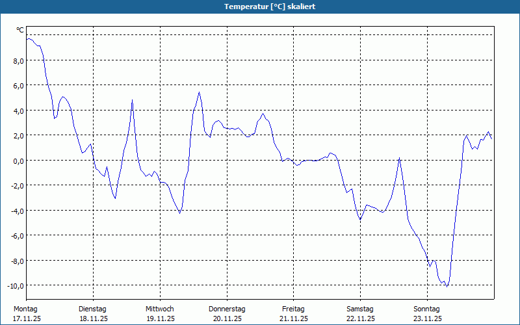
Task: Click the date 23.11.25
Action: click(x=428, y=319)
